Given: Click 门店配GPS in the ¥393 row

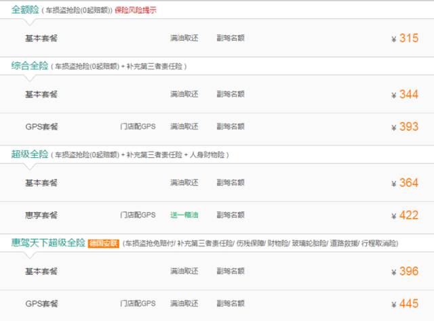Looking at the screenshot, I should tap(138, 127).
